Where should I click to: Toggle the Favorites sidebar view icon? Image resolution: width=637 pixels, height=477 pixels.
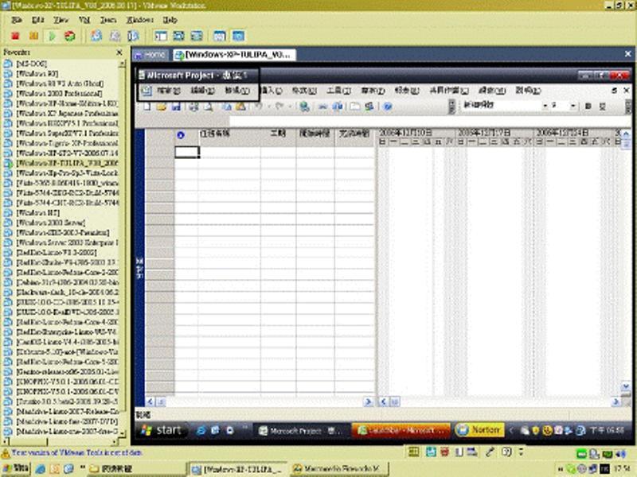161,36
